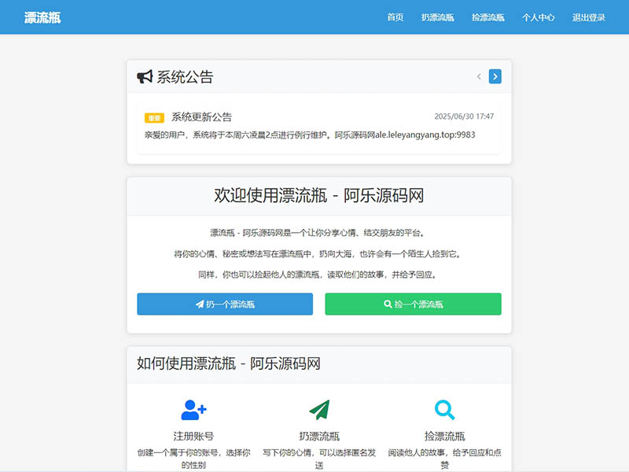
Task: Show the next announcement with blue chevron
Action: pos(495,76)
